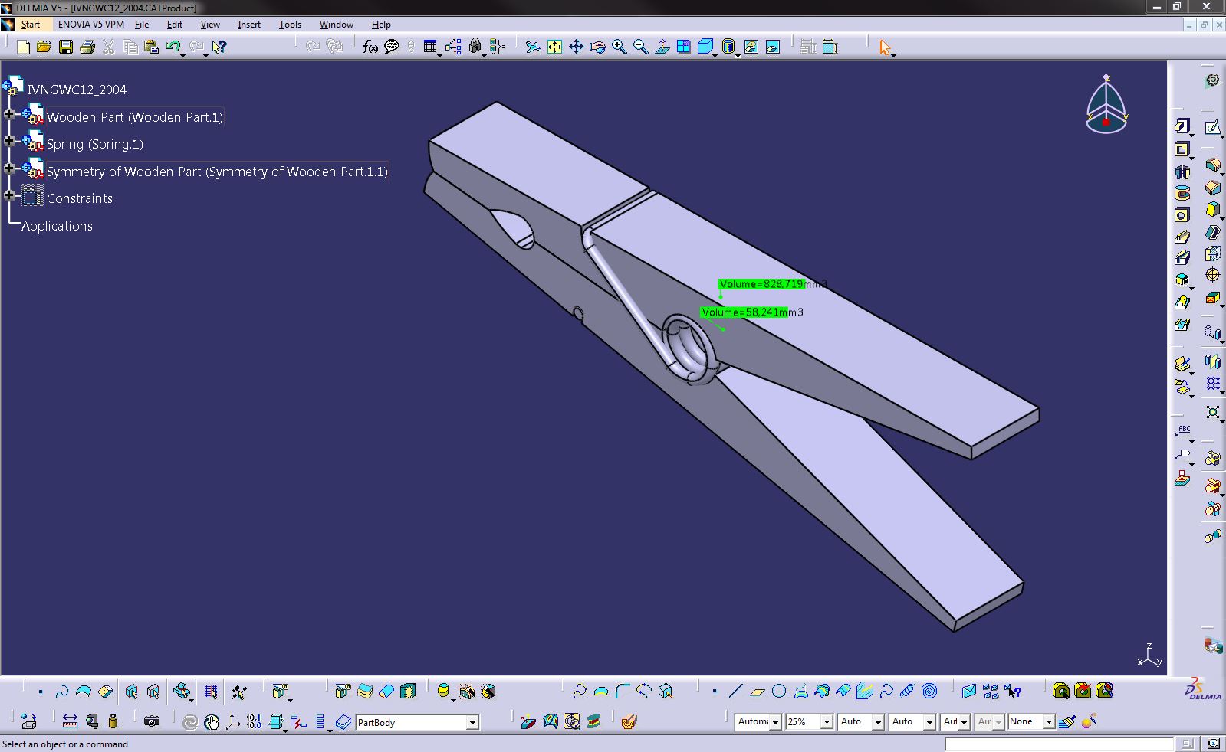This screenshot has height=752, width=1226.
Task: Click the Zoom Out magnifier
Action: (x=640, y=47)
